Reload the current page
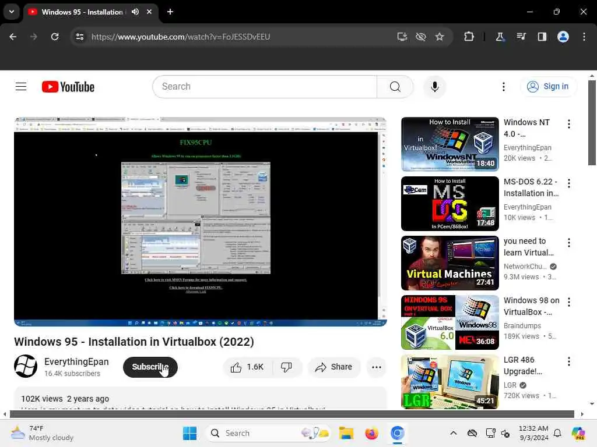This screenshot has width=597, height=447. (55, 37)
